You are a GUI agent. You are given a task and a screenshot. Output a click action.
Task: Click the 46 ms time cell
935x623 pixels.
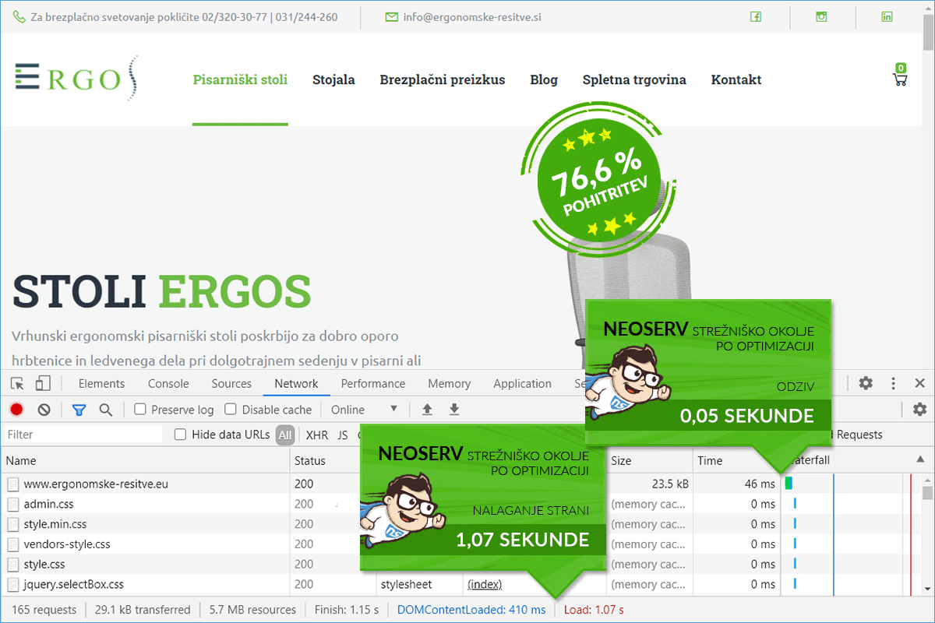point(760,484)
